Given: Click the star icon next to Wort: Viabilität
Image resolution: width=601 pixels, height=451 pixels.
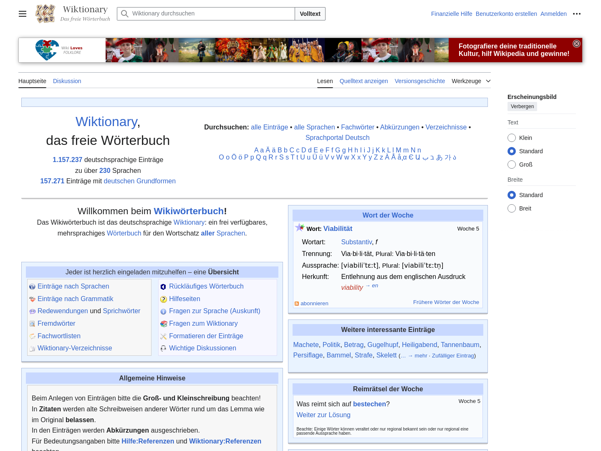Looking at the screenshot, I should (300, 227).
